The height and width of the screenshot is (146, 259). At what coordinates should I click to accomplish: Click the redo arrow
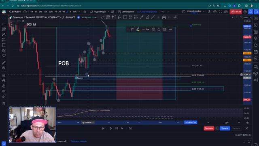click(x=168, y=12)
